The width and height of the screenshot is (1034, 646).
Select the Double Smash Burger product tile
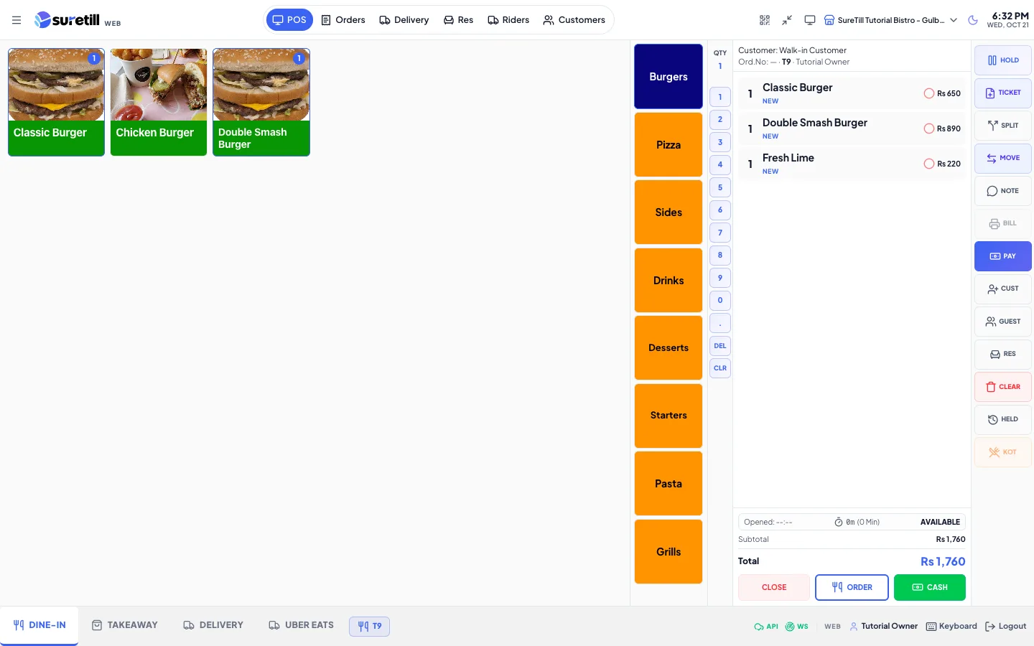click(261, 102)
